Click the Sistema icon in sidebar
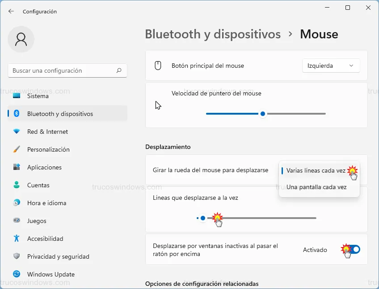 point(17,96)
